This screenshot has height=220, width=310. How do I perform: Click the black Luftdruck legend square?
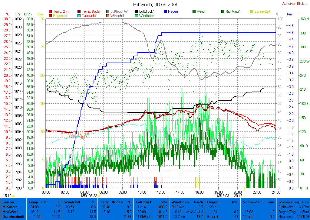pyautogui.click(x=137, y=11)
